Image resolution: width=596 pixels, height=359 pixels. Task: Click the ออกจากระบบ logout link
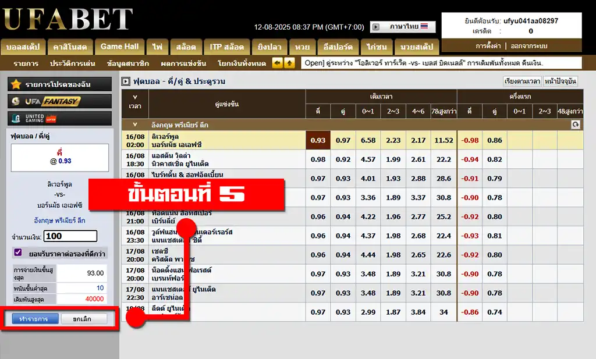[528, 46]
